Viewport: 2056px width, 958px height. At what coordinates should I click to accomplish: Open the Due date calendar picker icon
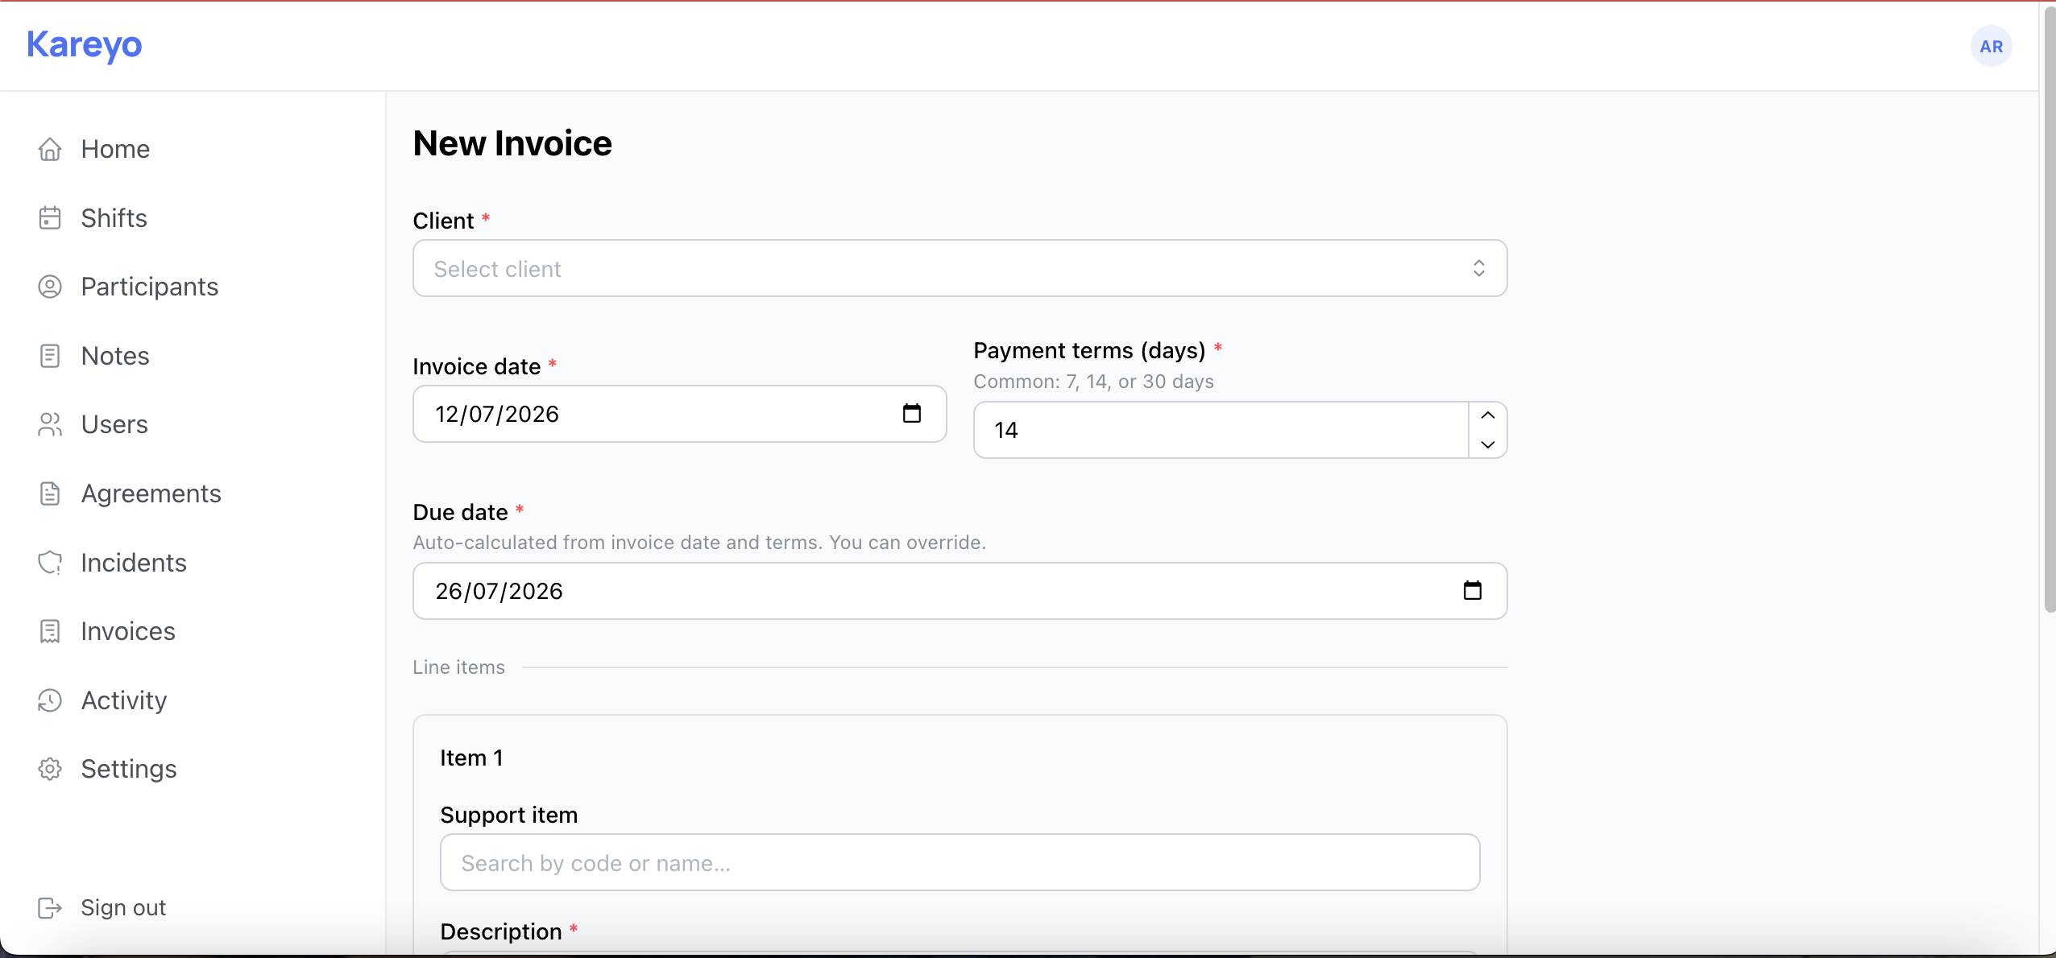[1472, 591]
